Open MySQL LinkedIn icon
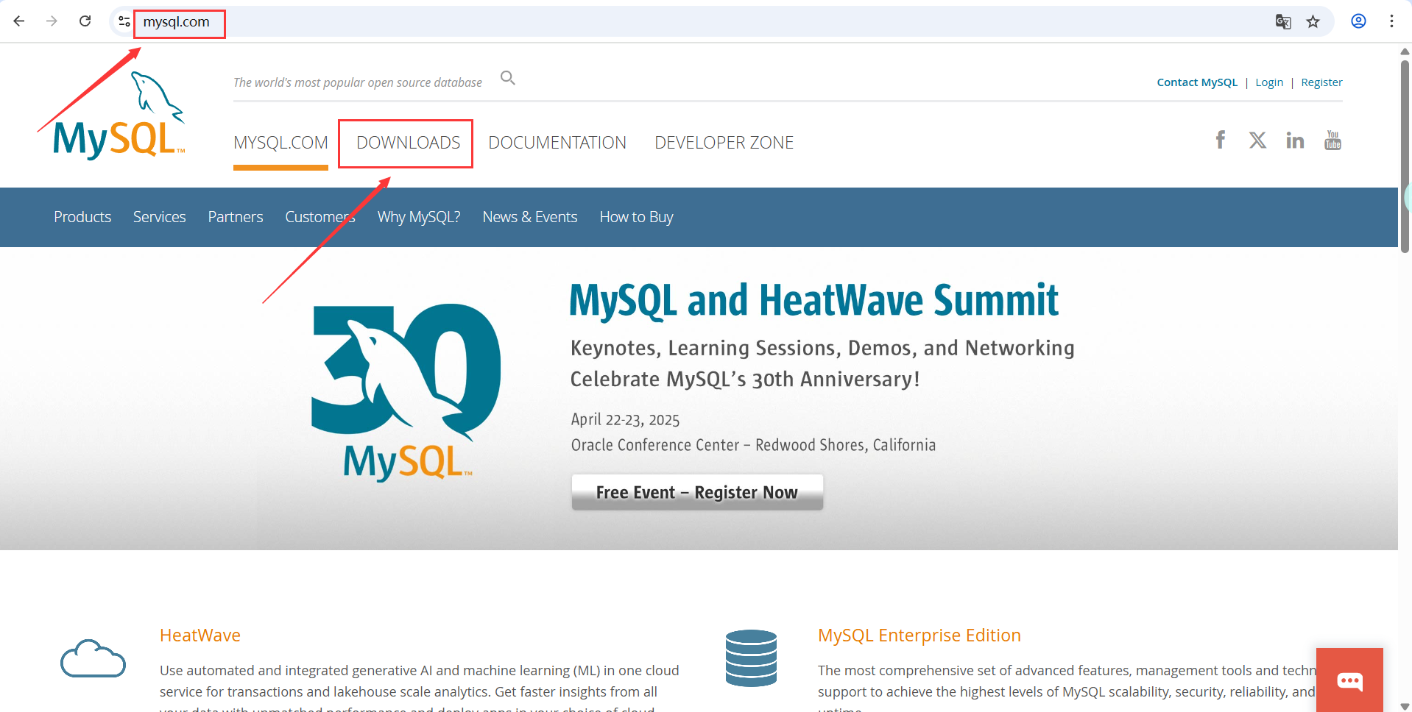 (x=1295, y=140)
